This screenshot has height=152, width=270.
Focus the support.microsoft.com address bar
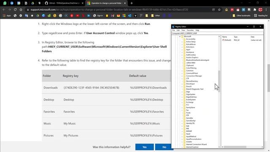tap(109, 10)
